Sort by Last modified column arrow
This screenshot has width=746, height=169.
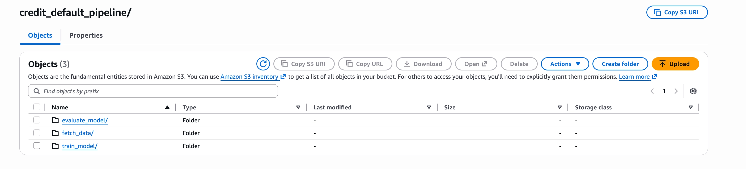(x=429, y=108)
